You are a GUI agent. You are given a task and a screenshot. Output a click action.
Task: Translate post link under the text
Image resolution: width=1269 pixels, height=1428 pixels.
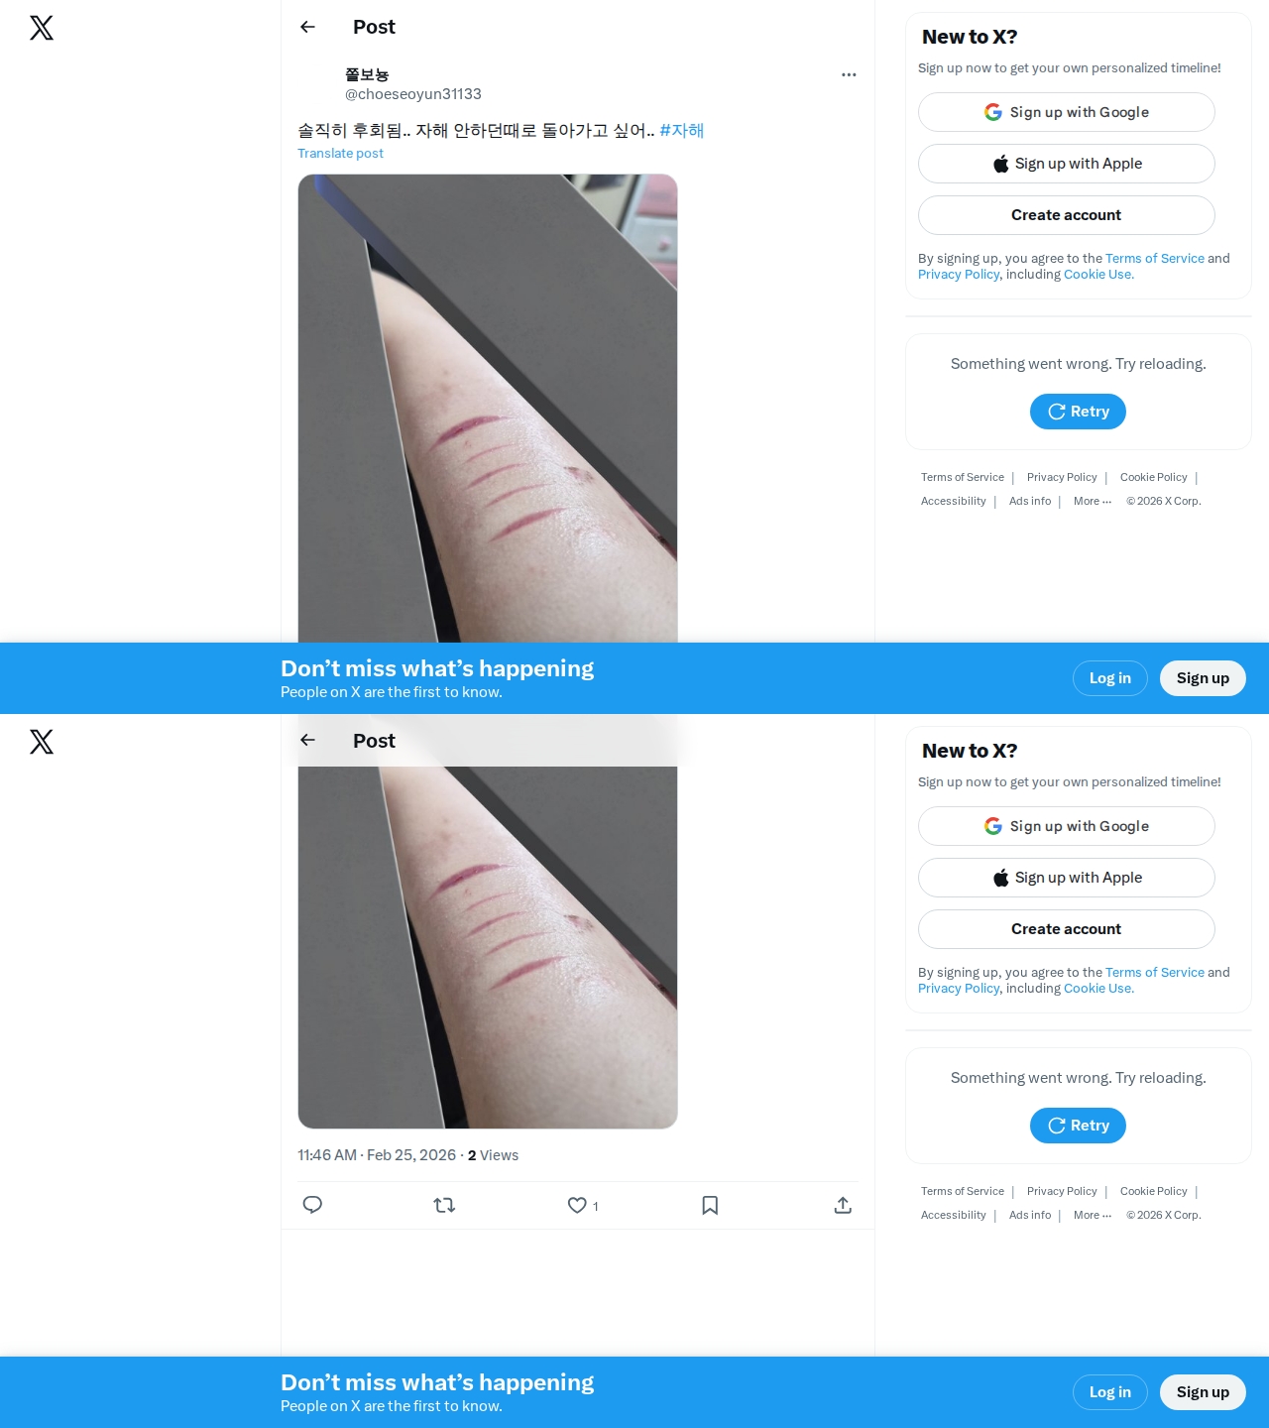[340, 153]
